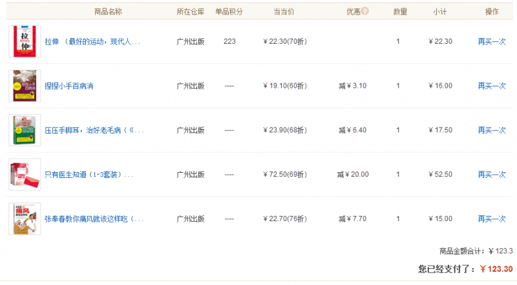This screenshot has height=285, width=517.
Task: Open the 张奉春 痛风 book cover thumbnail
Action: click(x=25, y=219)
